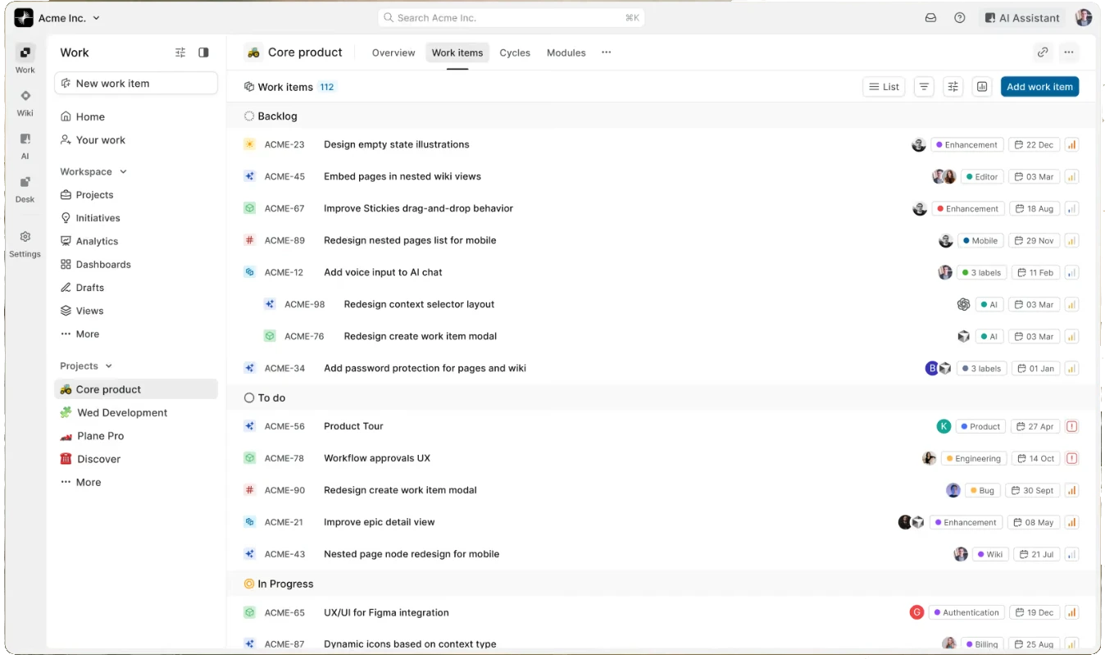Show more tabs via ellipsis after Modules

click(607, 52)
